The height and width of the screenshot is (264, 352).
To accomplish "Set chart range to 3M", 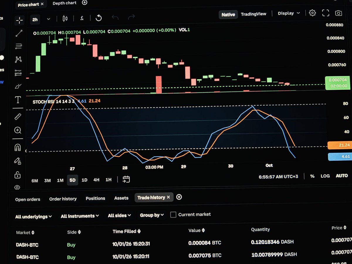I will click(48, 180).
